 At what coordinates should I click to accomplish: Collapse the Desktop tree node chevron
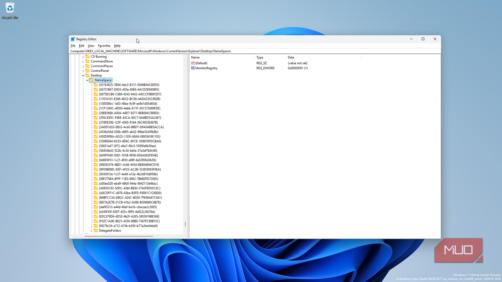82,75
